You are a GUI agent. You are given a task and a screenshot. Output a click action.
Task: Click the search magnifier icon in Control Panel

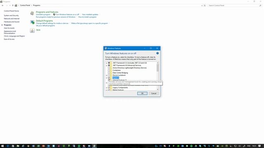click(x=260, y=5)
